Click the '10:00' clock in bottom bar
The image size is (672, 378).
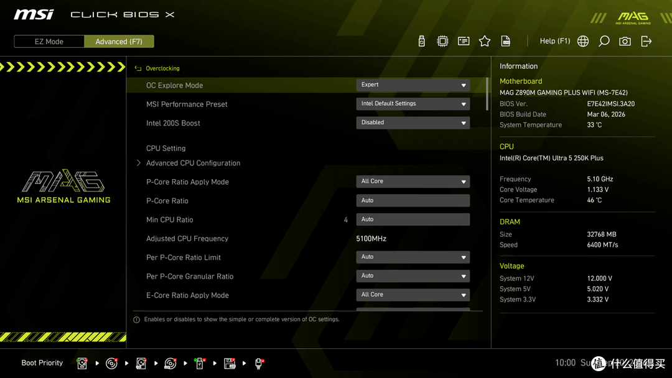pyautogui.click(x=565, y=363)
